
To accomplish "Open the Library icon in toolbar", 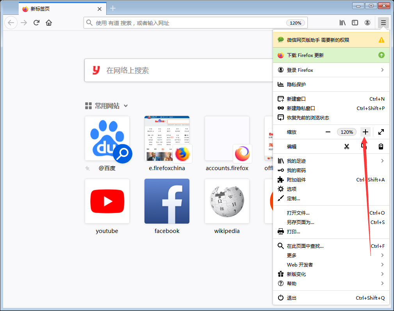I will tap(342, 23).
